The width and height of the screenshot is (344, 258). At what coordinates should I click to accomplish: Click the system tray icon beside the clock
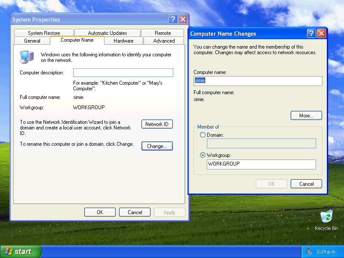[x=309, y=252]
